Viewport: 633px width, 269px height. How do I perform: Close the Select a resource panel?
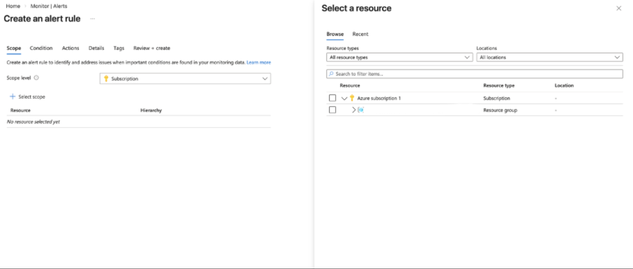pyautogui.click(x=619, y=8)
